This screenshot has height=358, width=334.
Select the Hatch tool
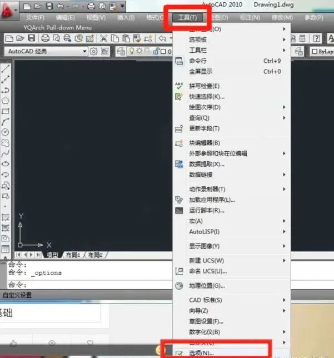6,217
